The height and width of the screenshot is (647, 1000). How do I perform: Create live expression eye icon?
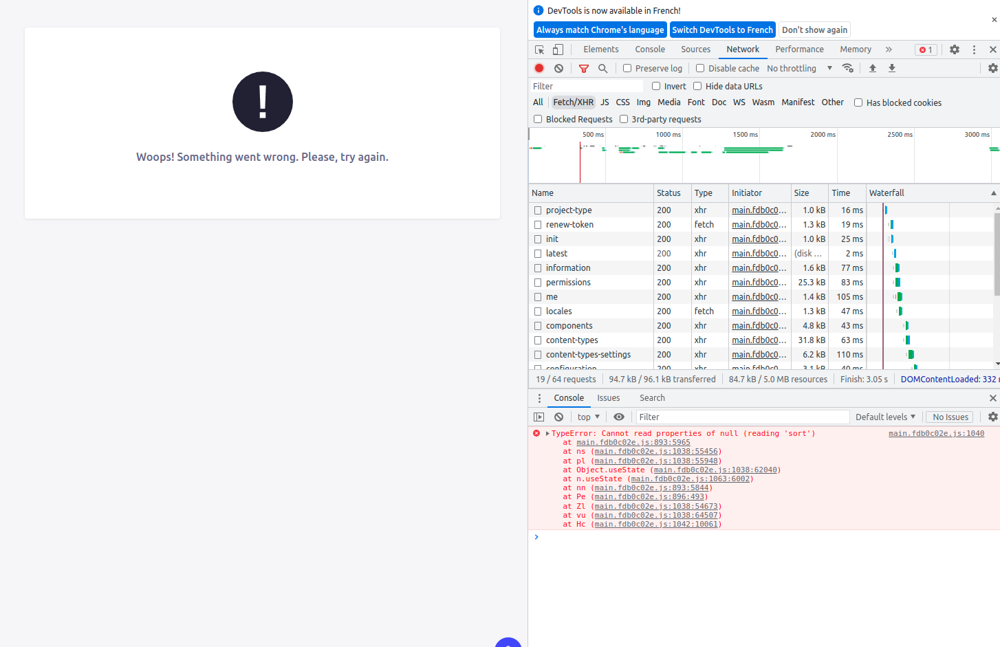click(x=619, y=417)
